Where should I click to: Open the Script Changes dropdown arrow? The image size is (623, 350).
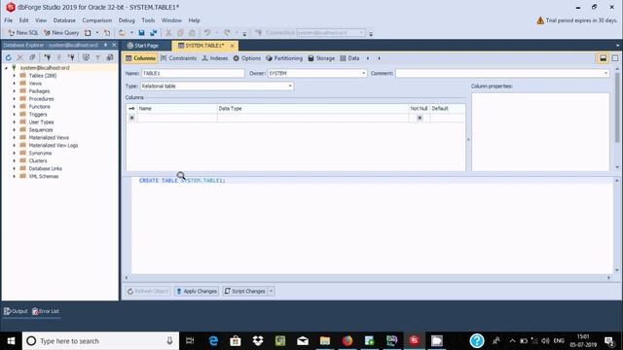pos(271,292)
